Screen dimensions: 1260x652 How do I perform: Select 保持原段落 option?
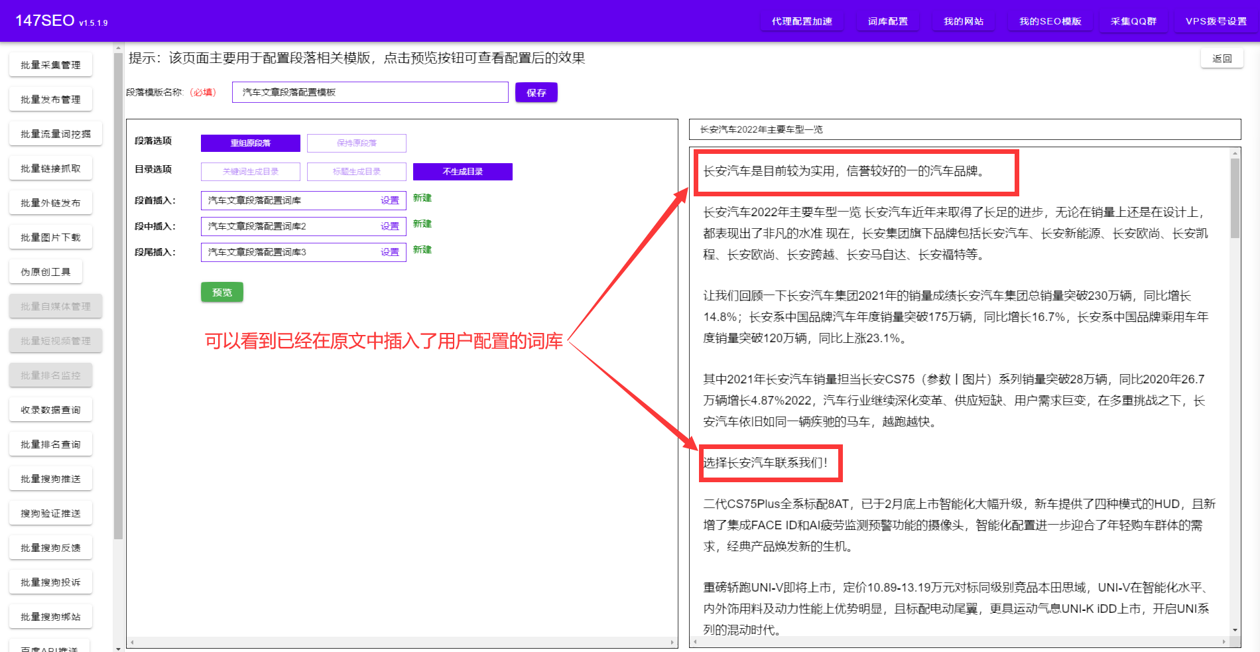tap(357, 143)
